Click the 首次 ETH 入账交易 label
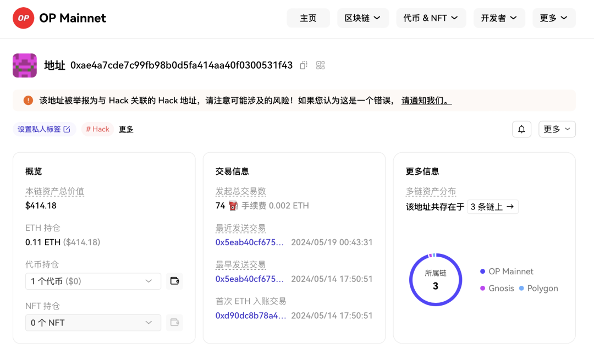The image size is (594, 360). tap(251, 301)
